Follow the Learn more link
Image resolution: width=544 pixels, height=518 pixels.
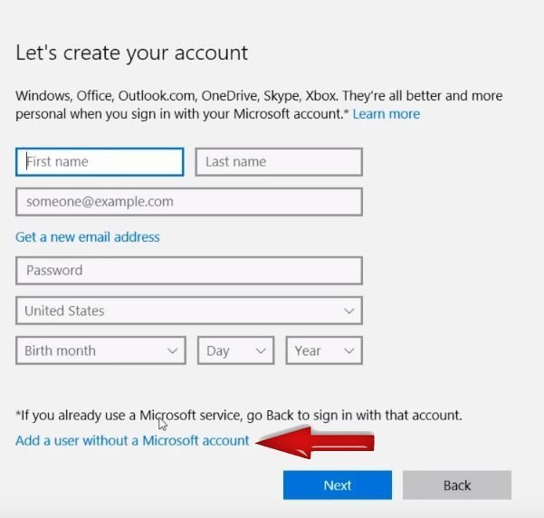[x=387, y=114]
